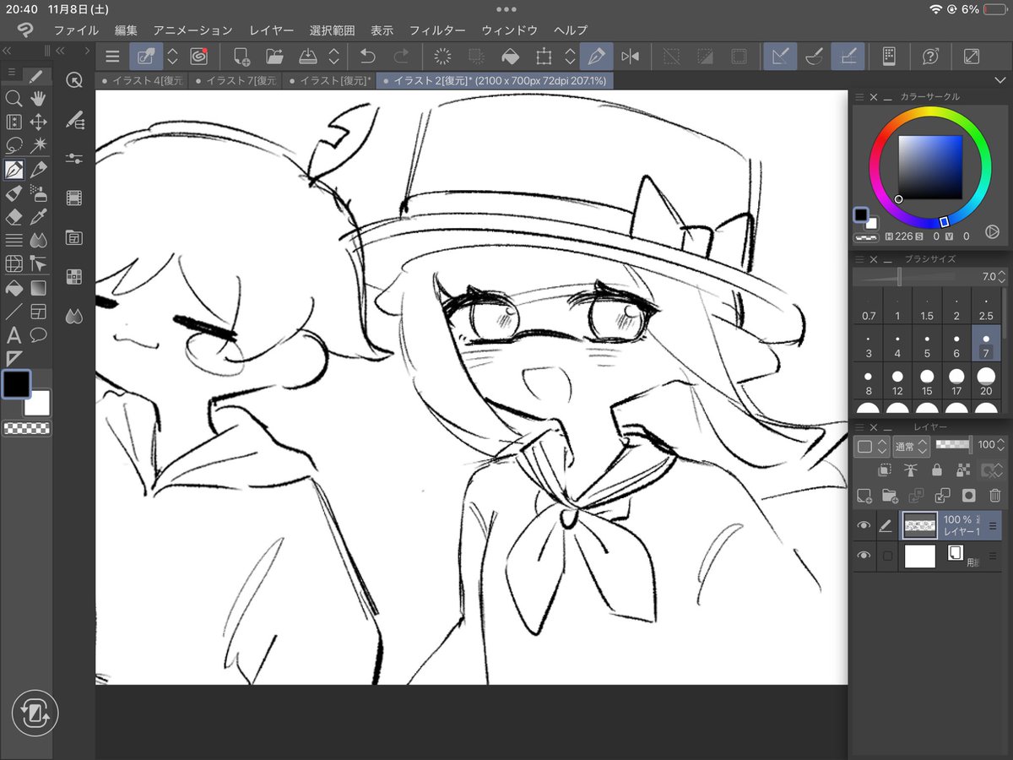Click the clear loading-circle icon in command bar

point(442,57)
